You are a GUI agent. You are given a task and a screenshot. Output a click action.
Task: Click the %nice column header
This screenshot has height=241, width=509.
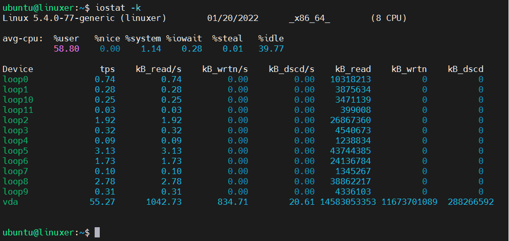(107, 38)
